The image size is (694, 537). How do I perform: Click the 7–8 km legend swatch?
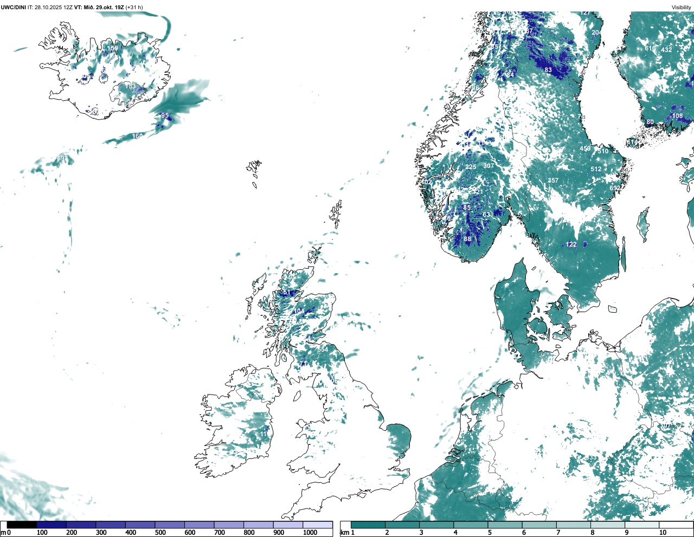click(573, 525)
